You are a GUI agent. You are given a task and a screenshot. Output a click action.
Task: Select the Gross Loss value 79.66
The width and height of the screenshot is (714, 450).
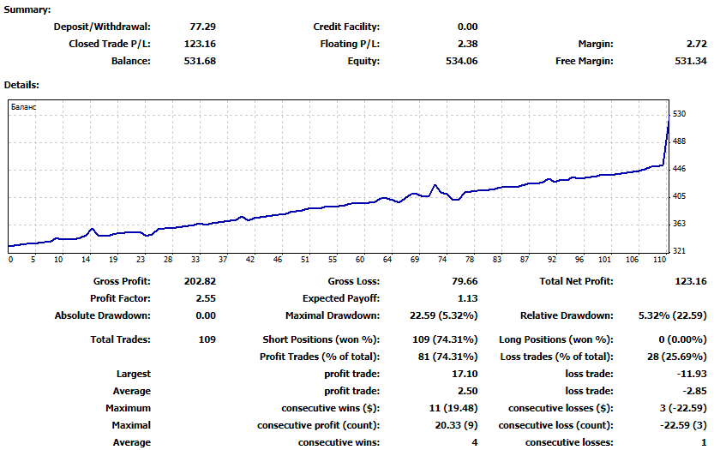[465, 281]
